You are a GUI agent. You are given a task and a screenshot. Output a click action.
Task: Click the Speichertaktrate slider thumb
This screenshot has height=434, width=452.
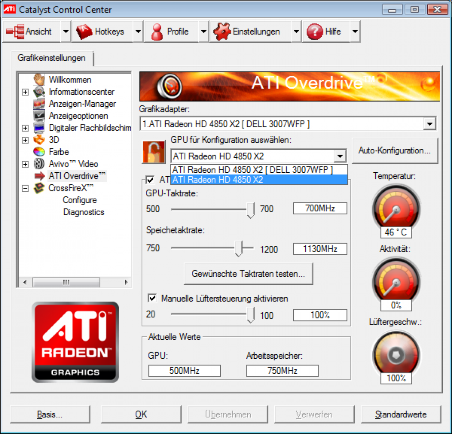[238, 248]
